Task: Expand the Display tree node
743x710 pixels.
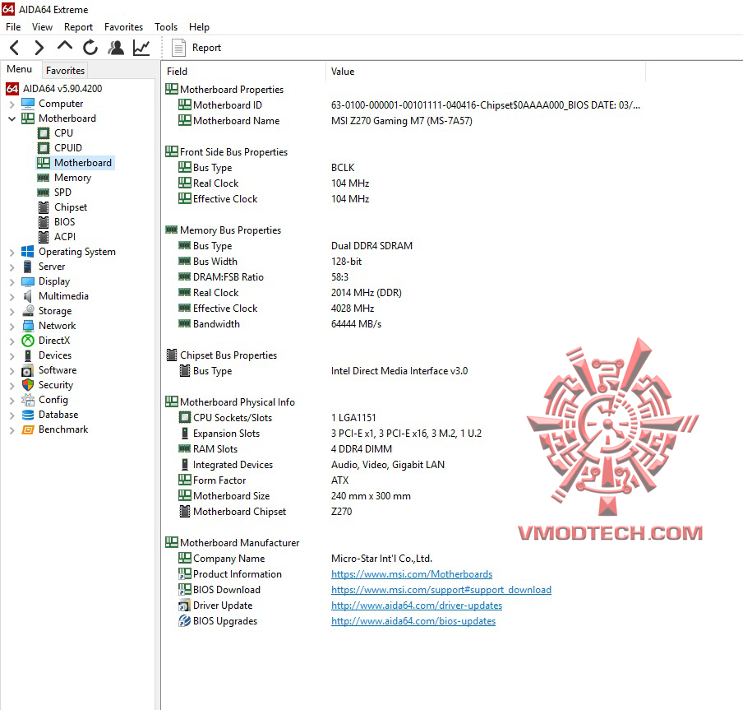Action: point(12,281)
